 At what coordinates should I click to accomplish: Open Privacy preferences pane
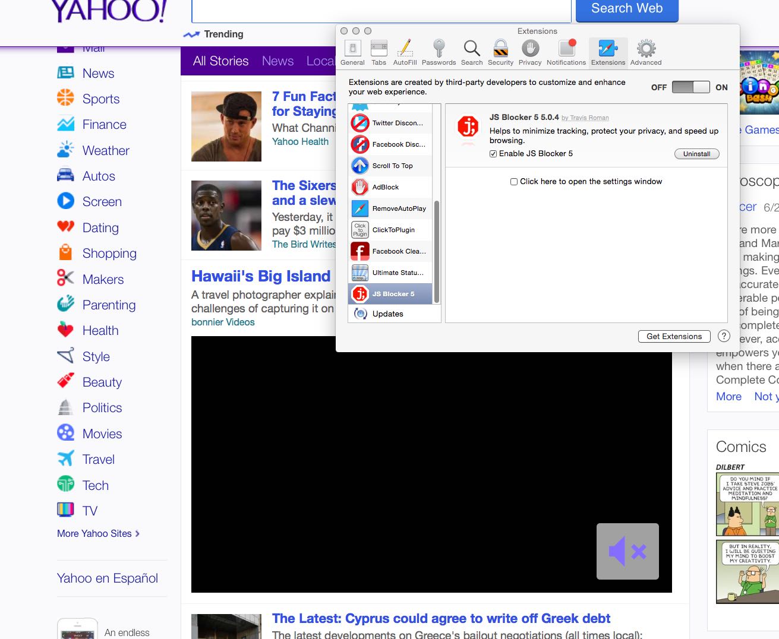pos(530,52)
